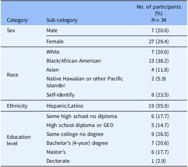Select the Race category cell
The width and height of the screenshot is (188, 167).
pos(13,75)
